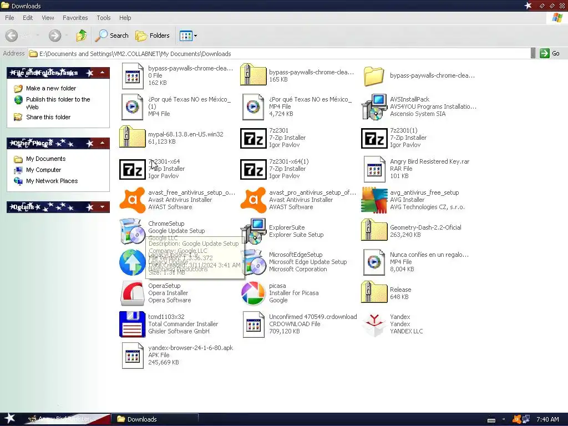This screenshot has height=426, width=568.
Task: Select the Yandex installer icon
Action: coord(374,324)
